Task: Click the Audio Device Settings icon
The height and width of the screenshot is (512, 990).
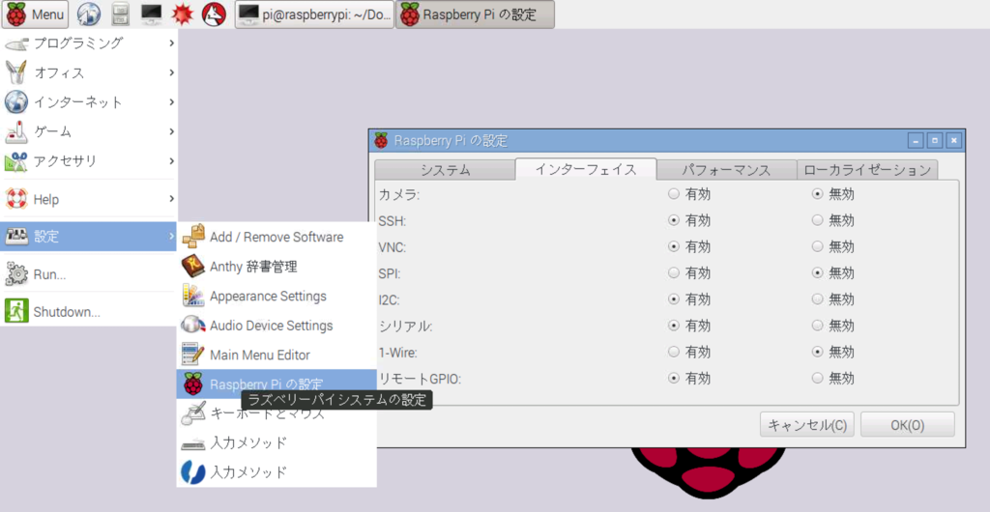Action: tap(193, 326)
